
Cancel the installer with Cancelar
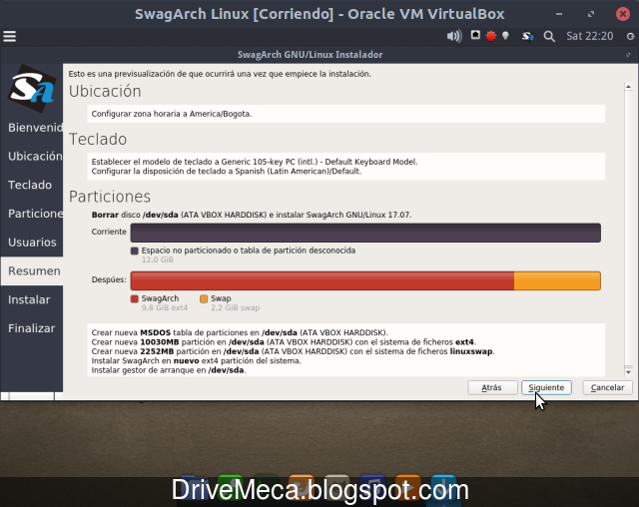click(607, 387)
